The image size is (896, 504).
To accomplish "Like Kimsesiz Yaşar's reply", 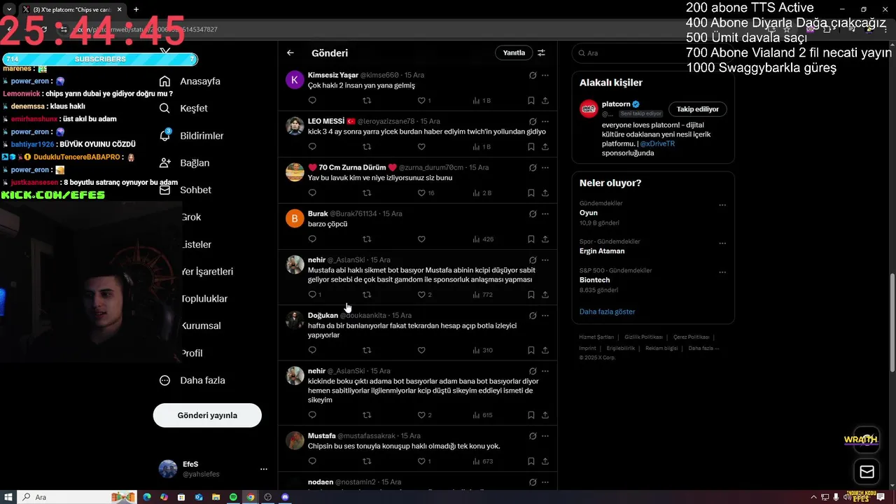I will (421, 101).
